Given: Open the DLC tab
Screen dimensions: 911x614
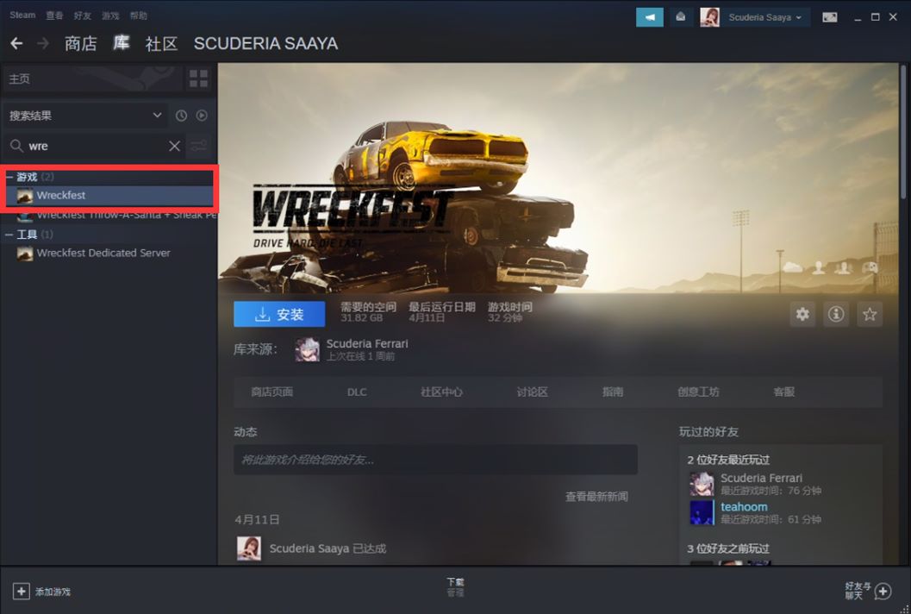Looking at the screenshot, I should 357,392.
